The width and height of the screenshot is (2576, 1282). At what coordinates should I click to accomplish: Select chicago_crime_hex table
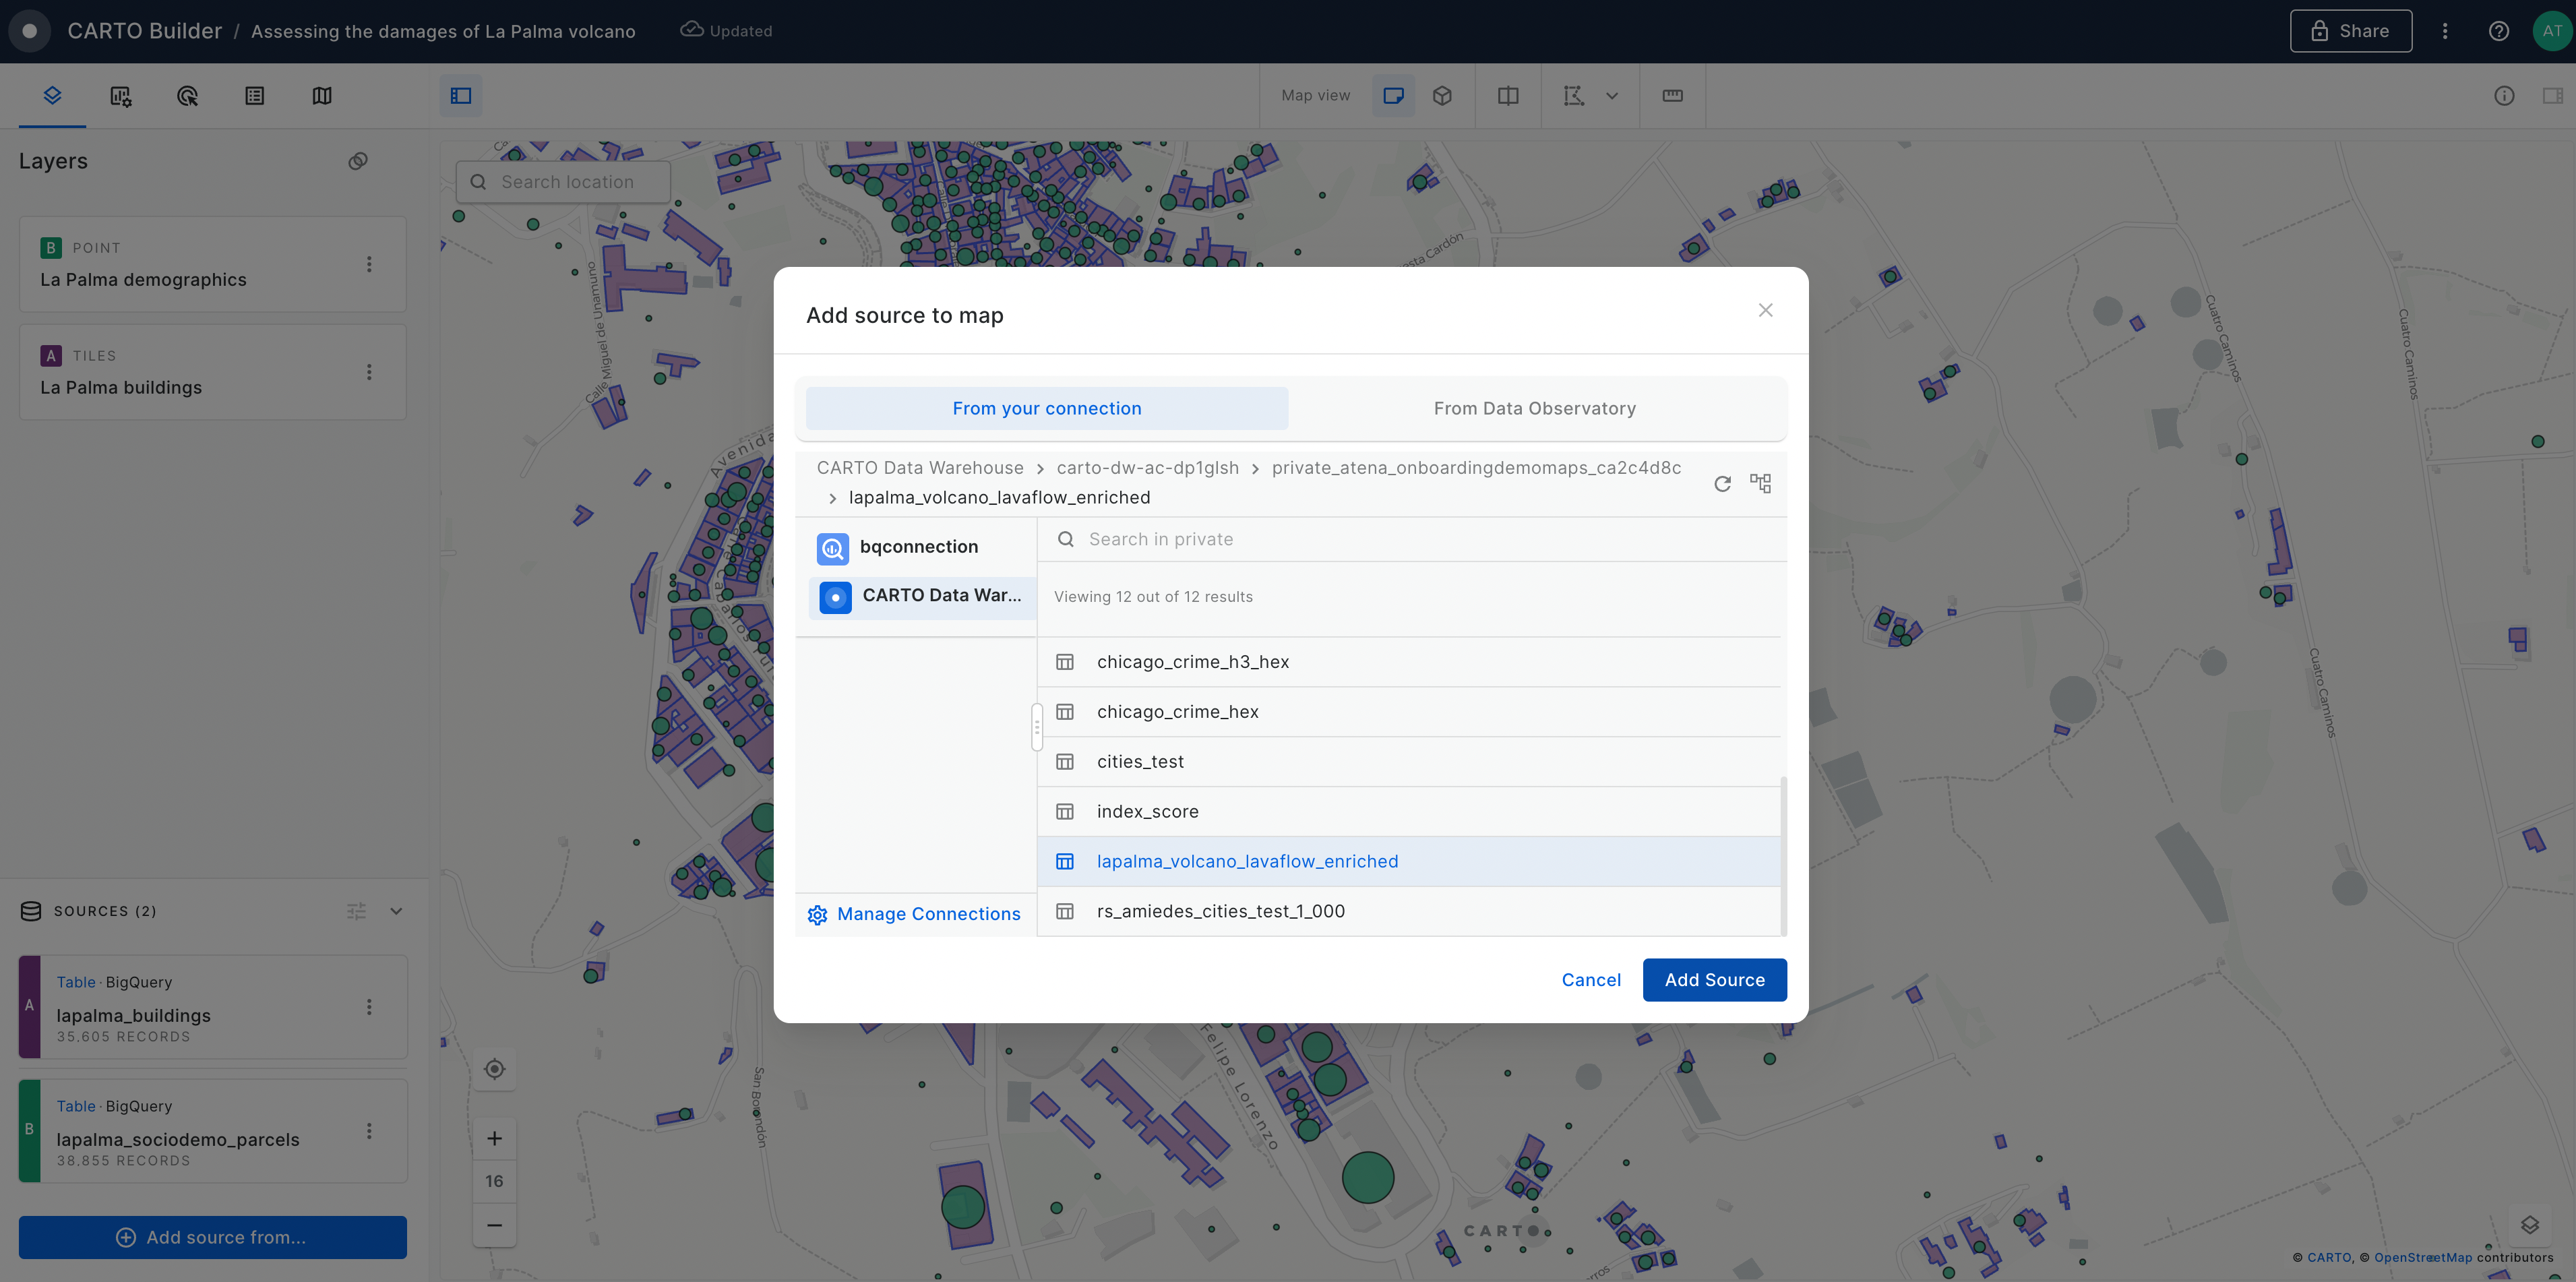tap(1409, 712)
